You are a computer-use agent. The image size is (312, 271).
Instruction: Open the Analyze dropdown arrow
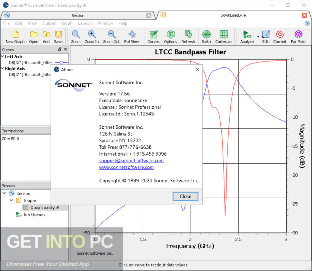coord(258,36)
